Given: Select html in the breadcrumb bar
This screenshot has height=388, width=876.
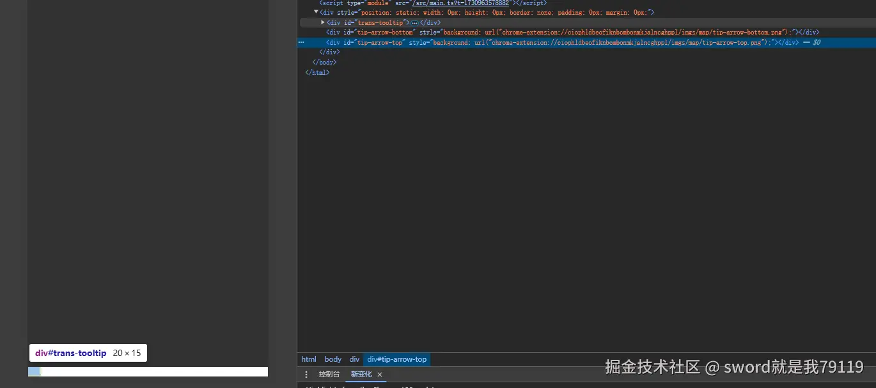Looking at the screenshot, I should pos(309,359).
